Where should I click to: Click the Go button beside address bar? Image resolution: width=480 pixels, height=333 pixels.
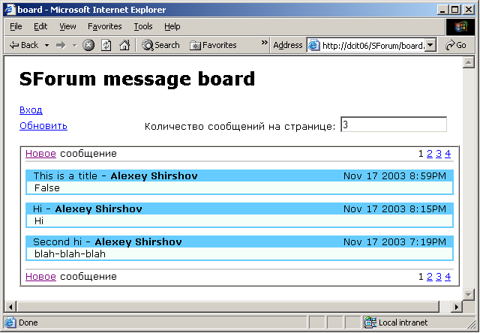coord(456,45)
